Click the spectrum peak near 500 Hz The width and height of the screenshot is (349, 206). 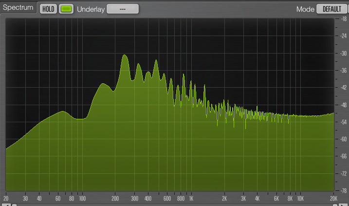coord(156,61)
